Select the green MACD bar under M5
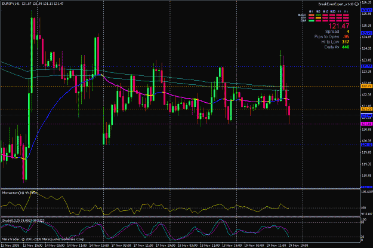Screen dimensions: 373x248 click(318, 15)
